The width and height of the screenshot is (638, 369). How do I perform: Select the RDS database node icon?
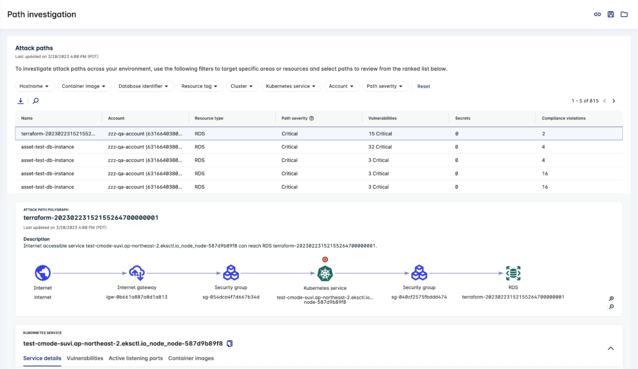(513, 273)
